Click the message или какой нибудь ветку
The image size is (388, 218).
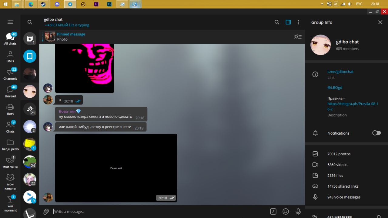pyautogui.click(x=101, y=127)
